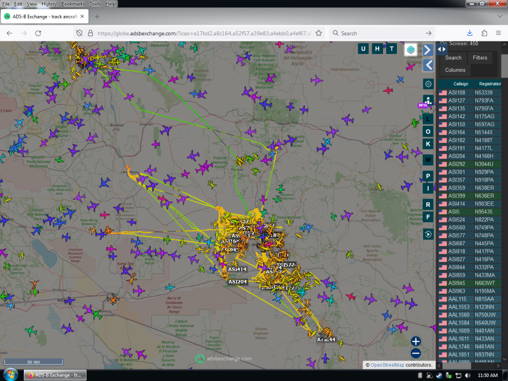
Task: Open the History menu
Action: pyautogui.click(x=49, y=4)
